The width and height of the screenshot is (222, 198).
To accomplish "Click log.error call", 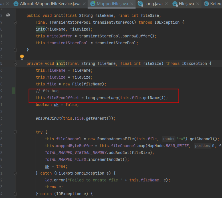I will coord(55,180).
